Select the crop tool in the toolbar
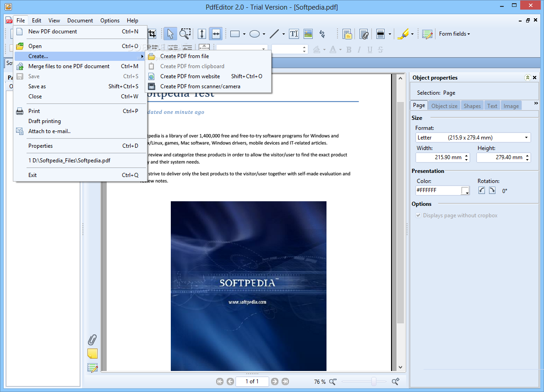Screen dimensions: 544x392 [x=152, y=34]
